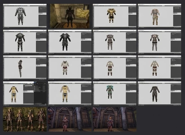Select the yellow-chested tan armor preview without file list

tap(70, 94)
